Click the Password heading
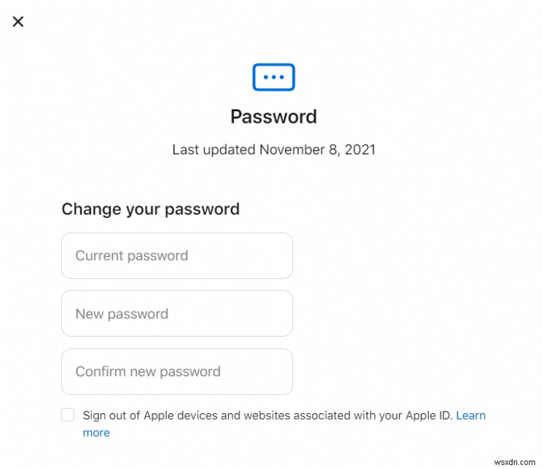 (274, 116)
